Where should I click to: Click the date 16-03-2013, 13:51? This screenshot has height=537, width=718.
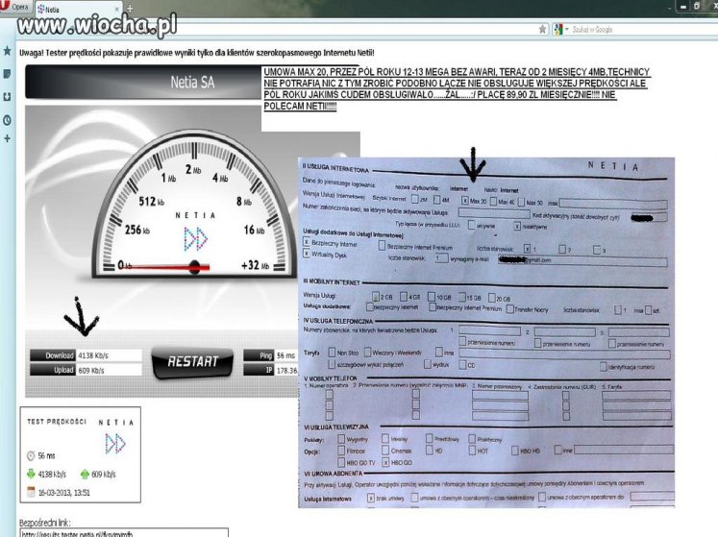pyautogui.click(x=64, y=493)
